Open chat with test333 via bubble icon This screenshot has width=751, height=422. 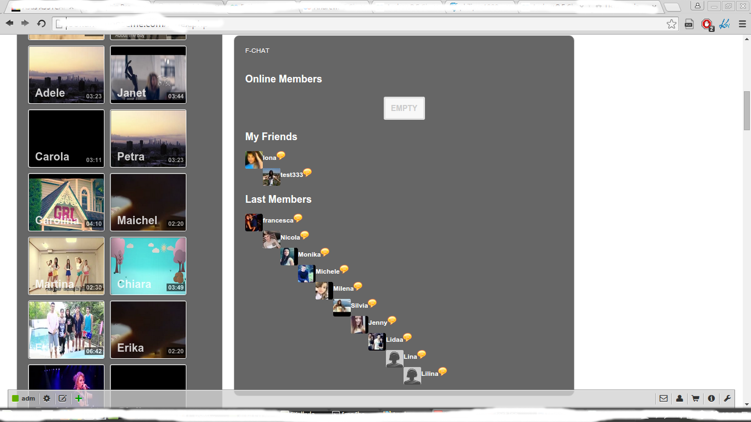[x=307, y=173]
